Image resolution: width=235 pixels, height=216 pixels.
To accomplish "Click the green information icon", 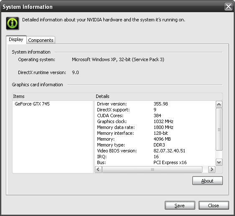I will coord(13,23).
